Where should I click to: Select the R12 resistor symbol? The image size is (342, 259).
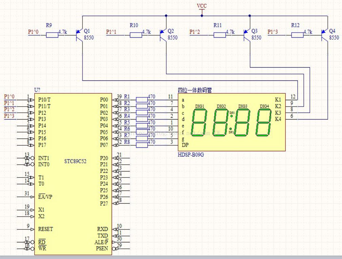[297, 35]
